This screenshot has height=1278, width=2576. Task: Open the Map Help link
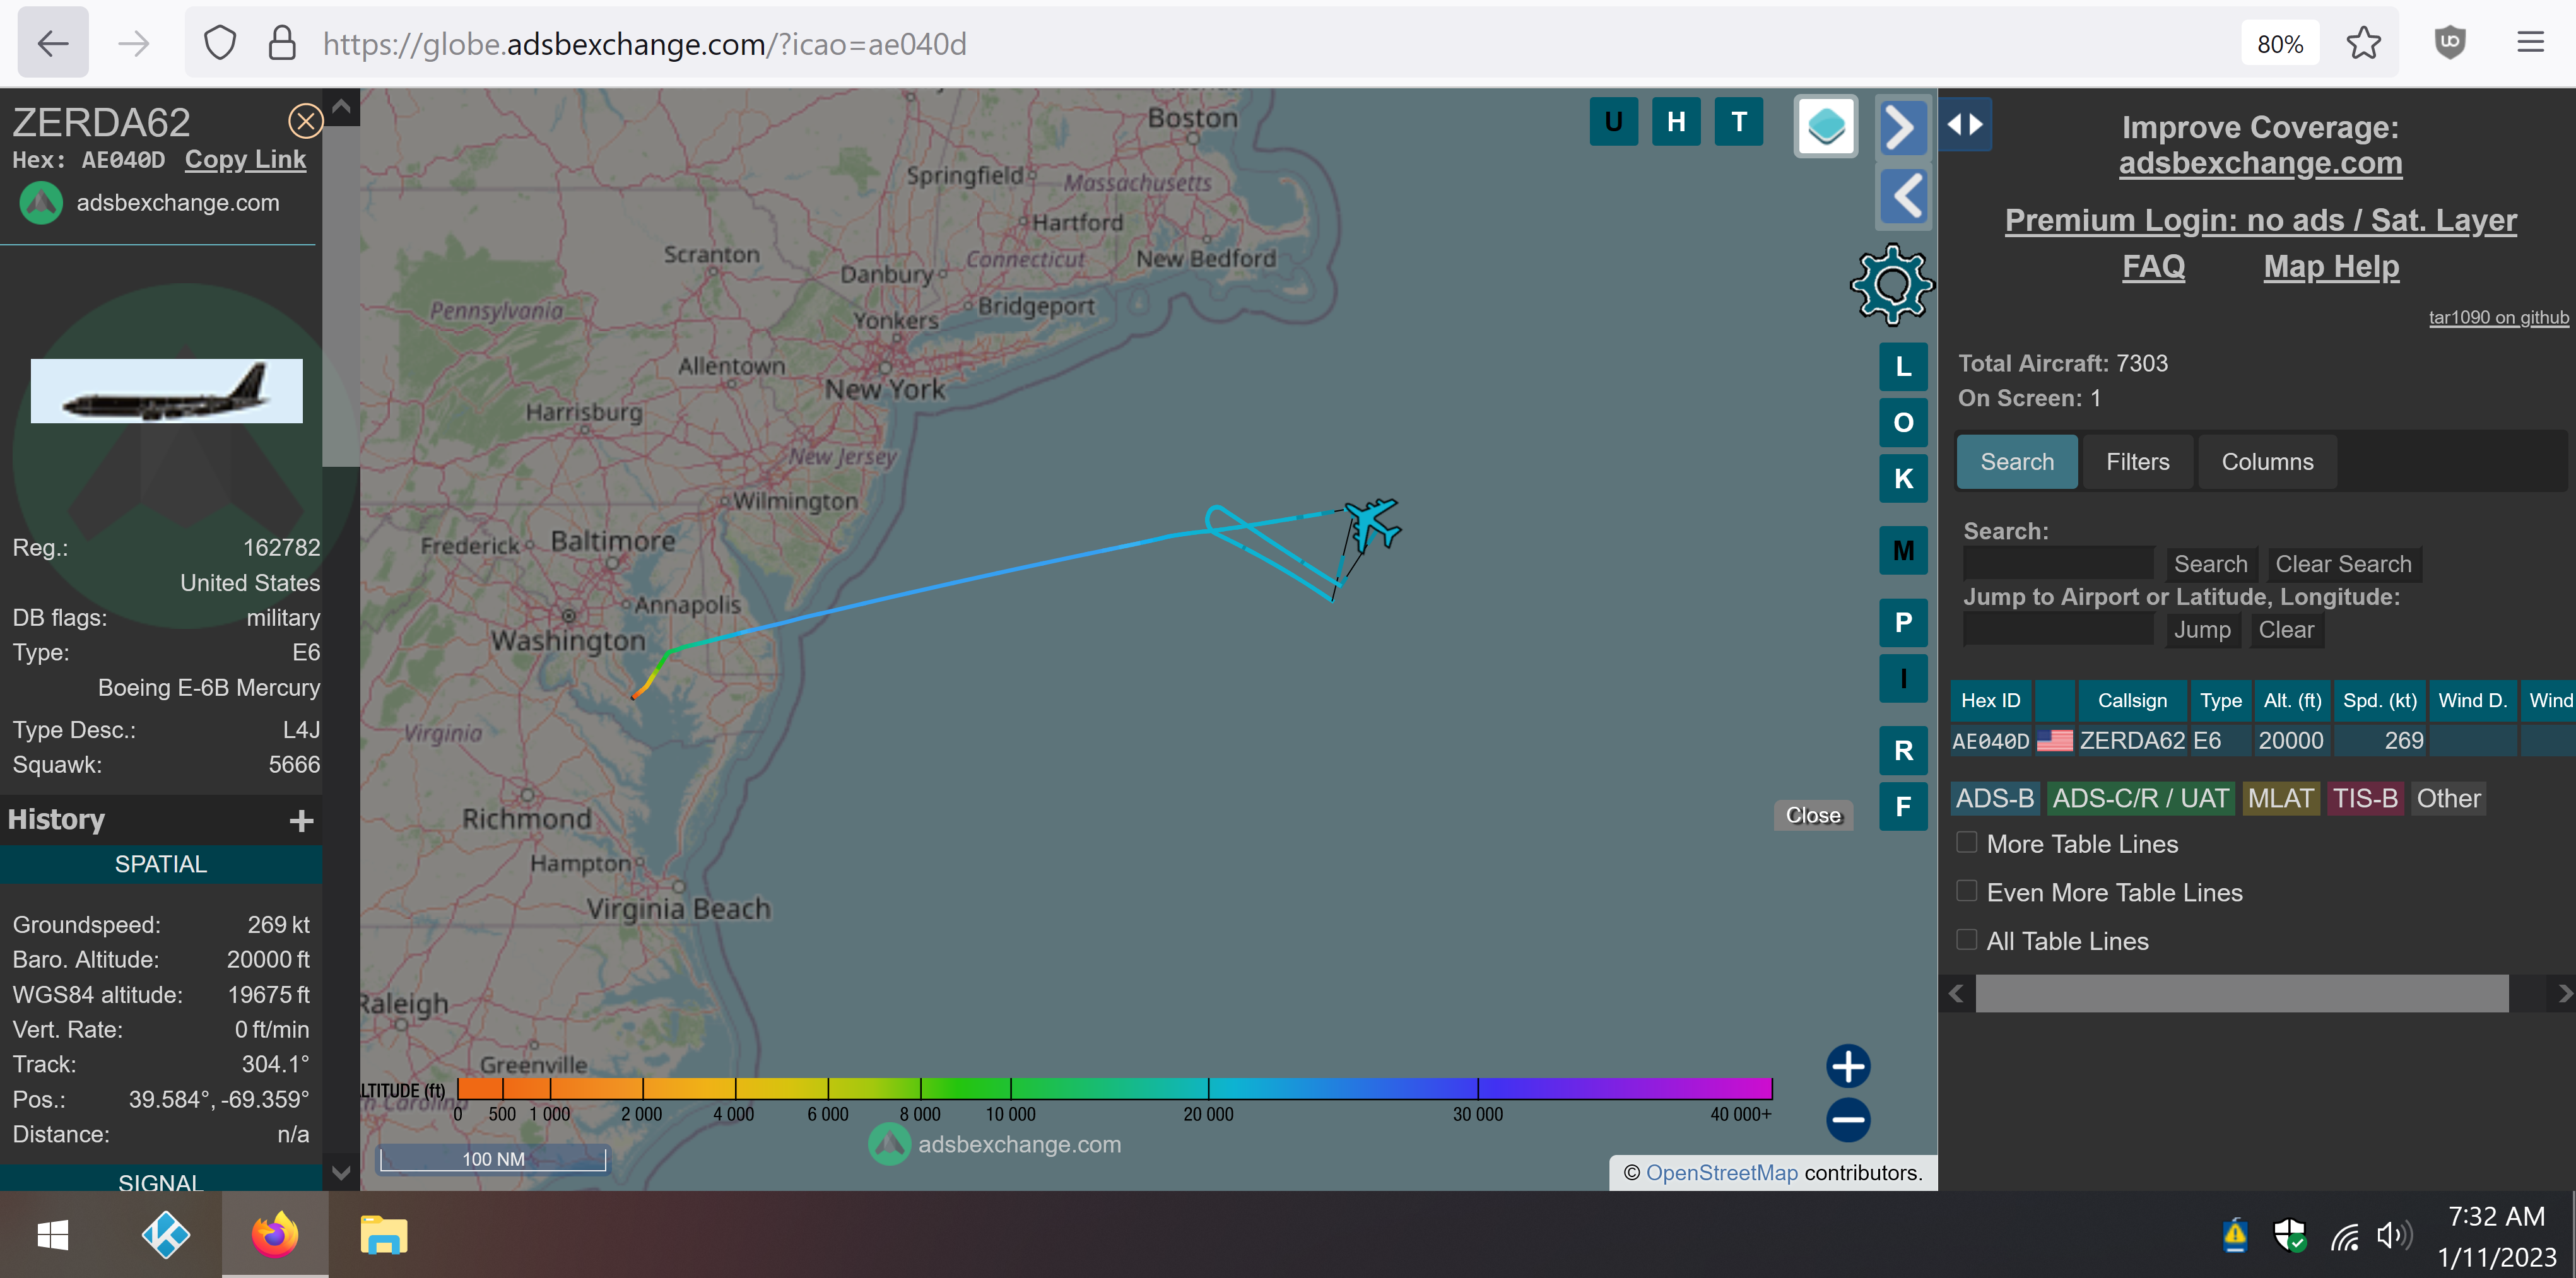[2331, 266]
